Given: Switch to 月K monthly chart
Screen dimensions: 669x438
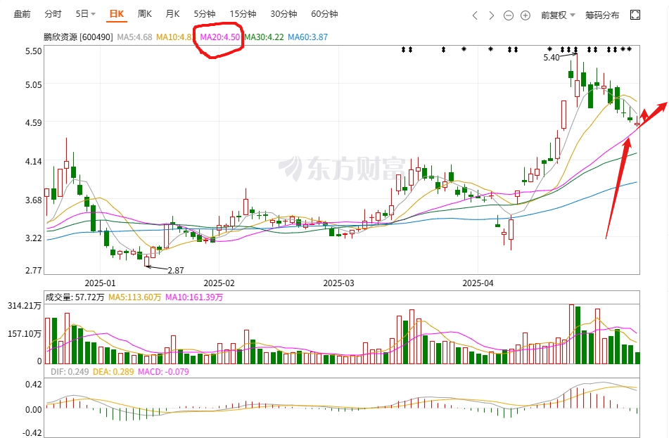Looking at the screenshot, I should [172, 14].
